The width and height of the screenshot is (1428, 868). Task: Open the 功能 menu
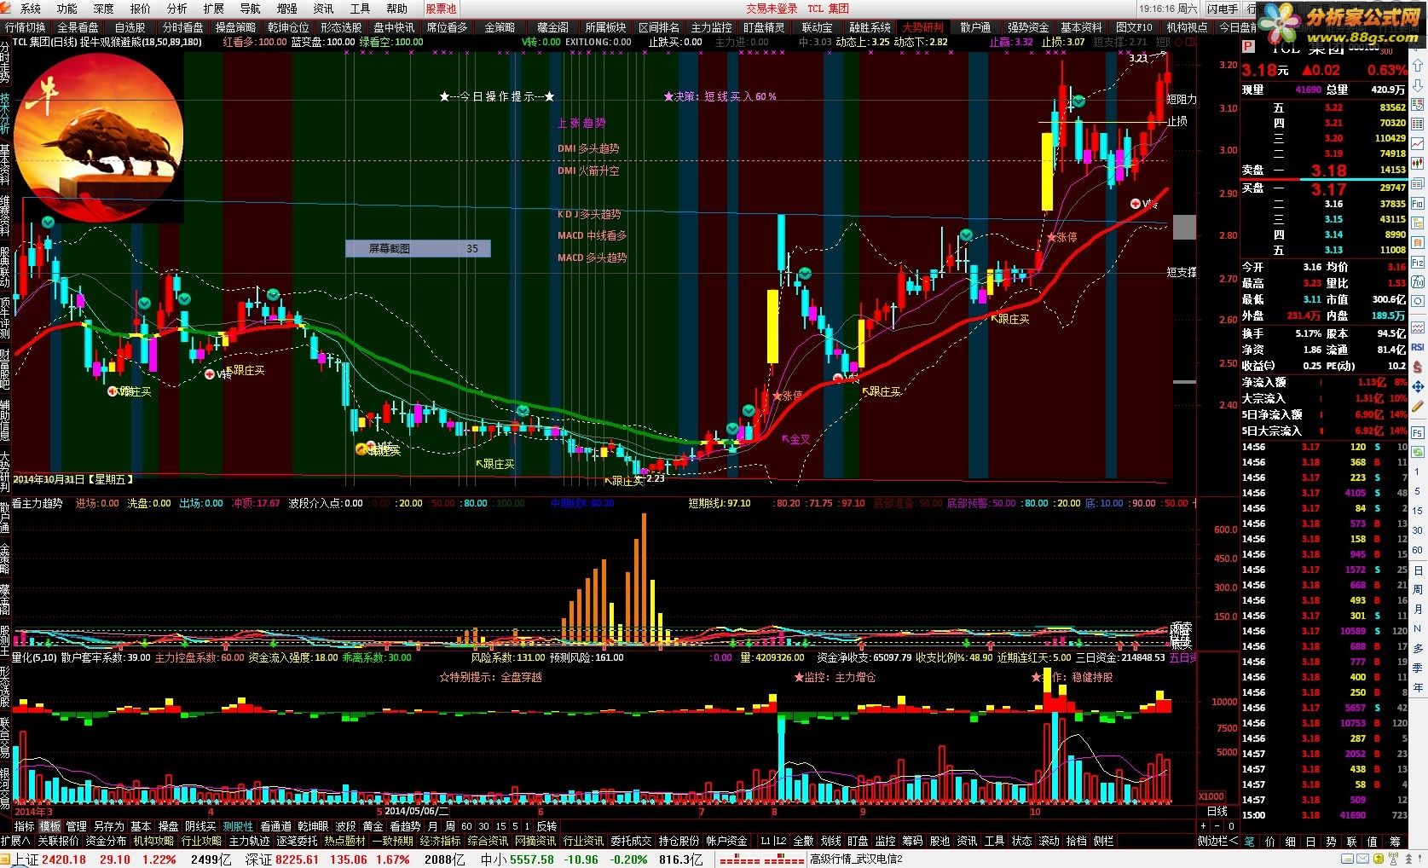tap(67, 9)
